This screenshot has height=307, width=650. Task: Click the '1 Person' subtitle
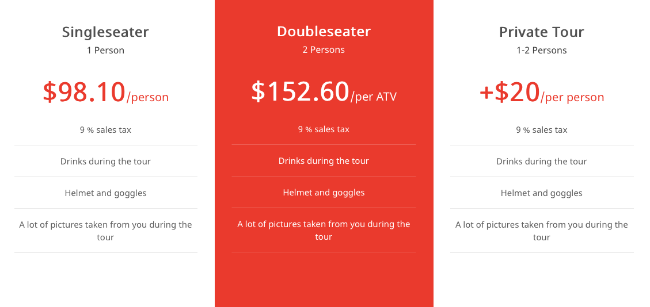(x=105, y=51)
